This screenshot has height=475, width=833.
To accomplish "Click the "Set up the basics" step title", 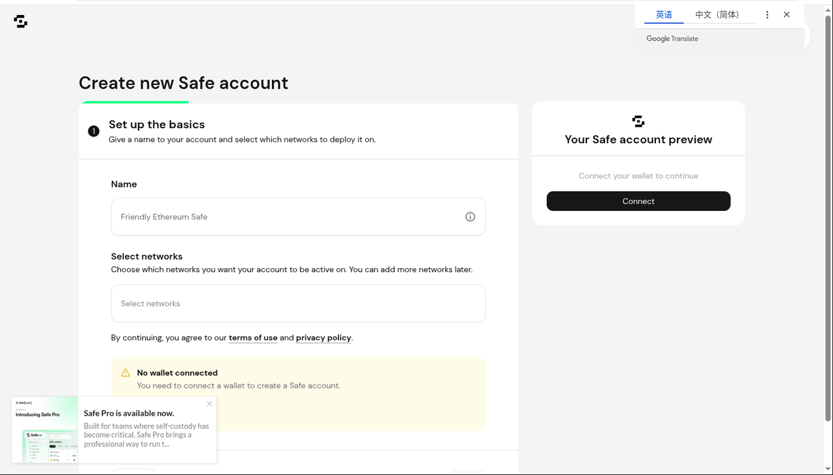I will click(157, 124).
